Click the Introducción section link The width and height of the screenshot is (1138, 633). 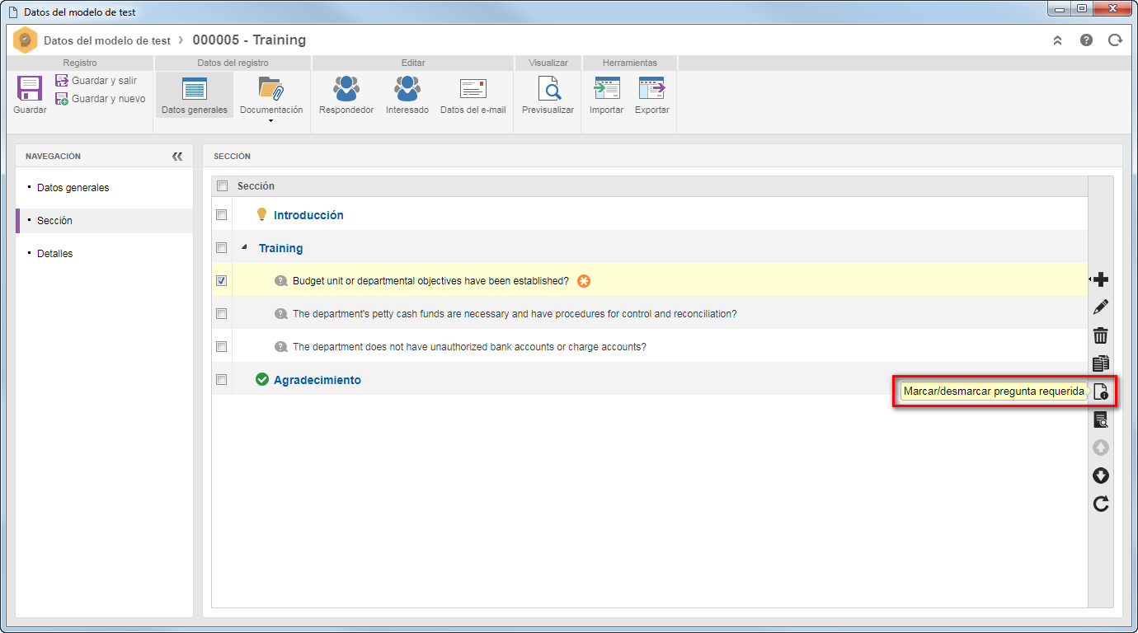[x=308, y=215]
